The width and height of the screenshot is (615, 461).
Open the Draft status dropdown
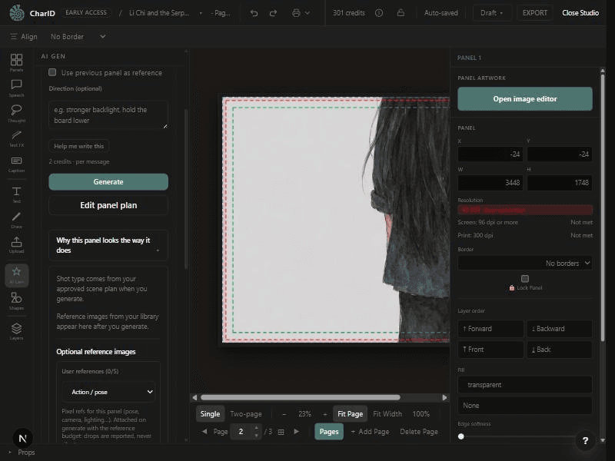[491, 13]
